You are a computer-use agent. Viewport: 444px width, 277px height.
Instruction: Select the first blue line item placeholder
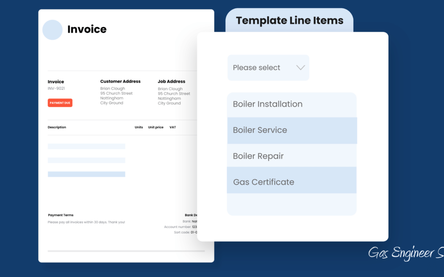point(86,147)
